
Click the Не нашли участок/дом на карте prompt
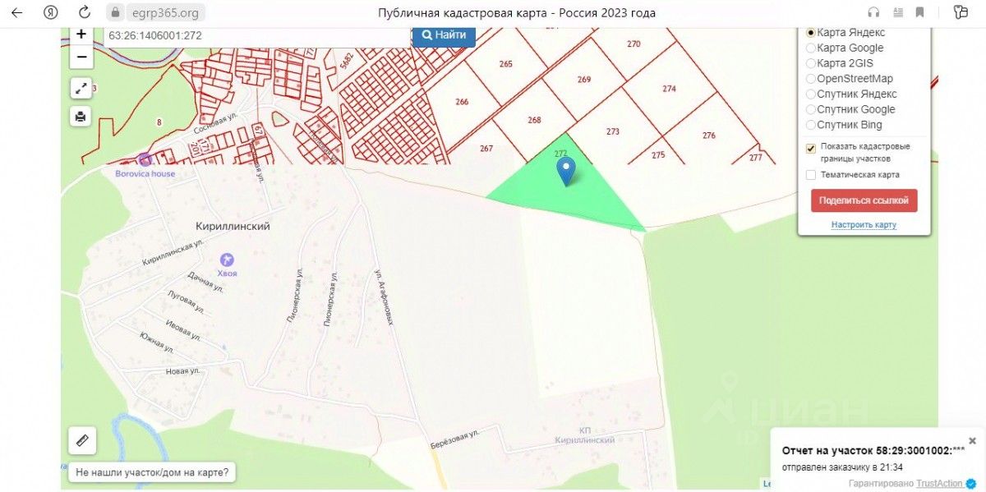[151, 472]
